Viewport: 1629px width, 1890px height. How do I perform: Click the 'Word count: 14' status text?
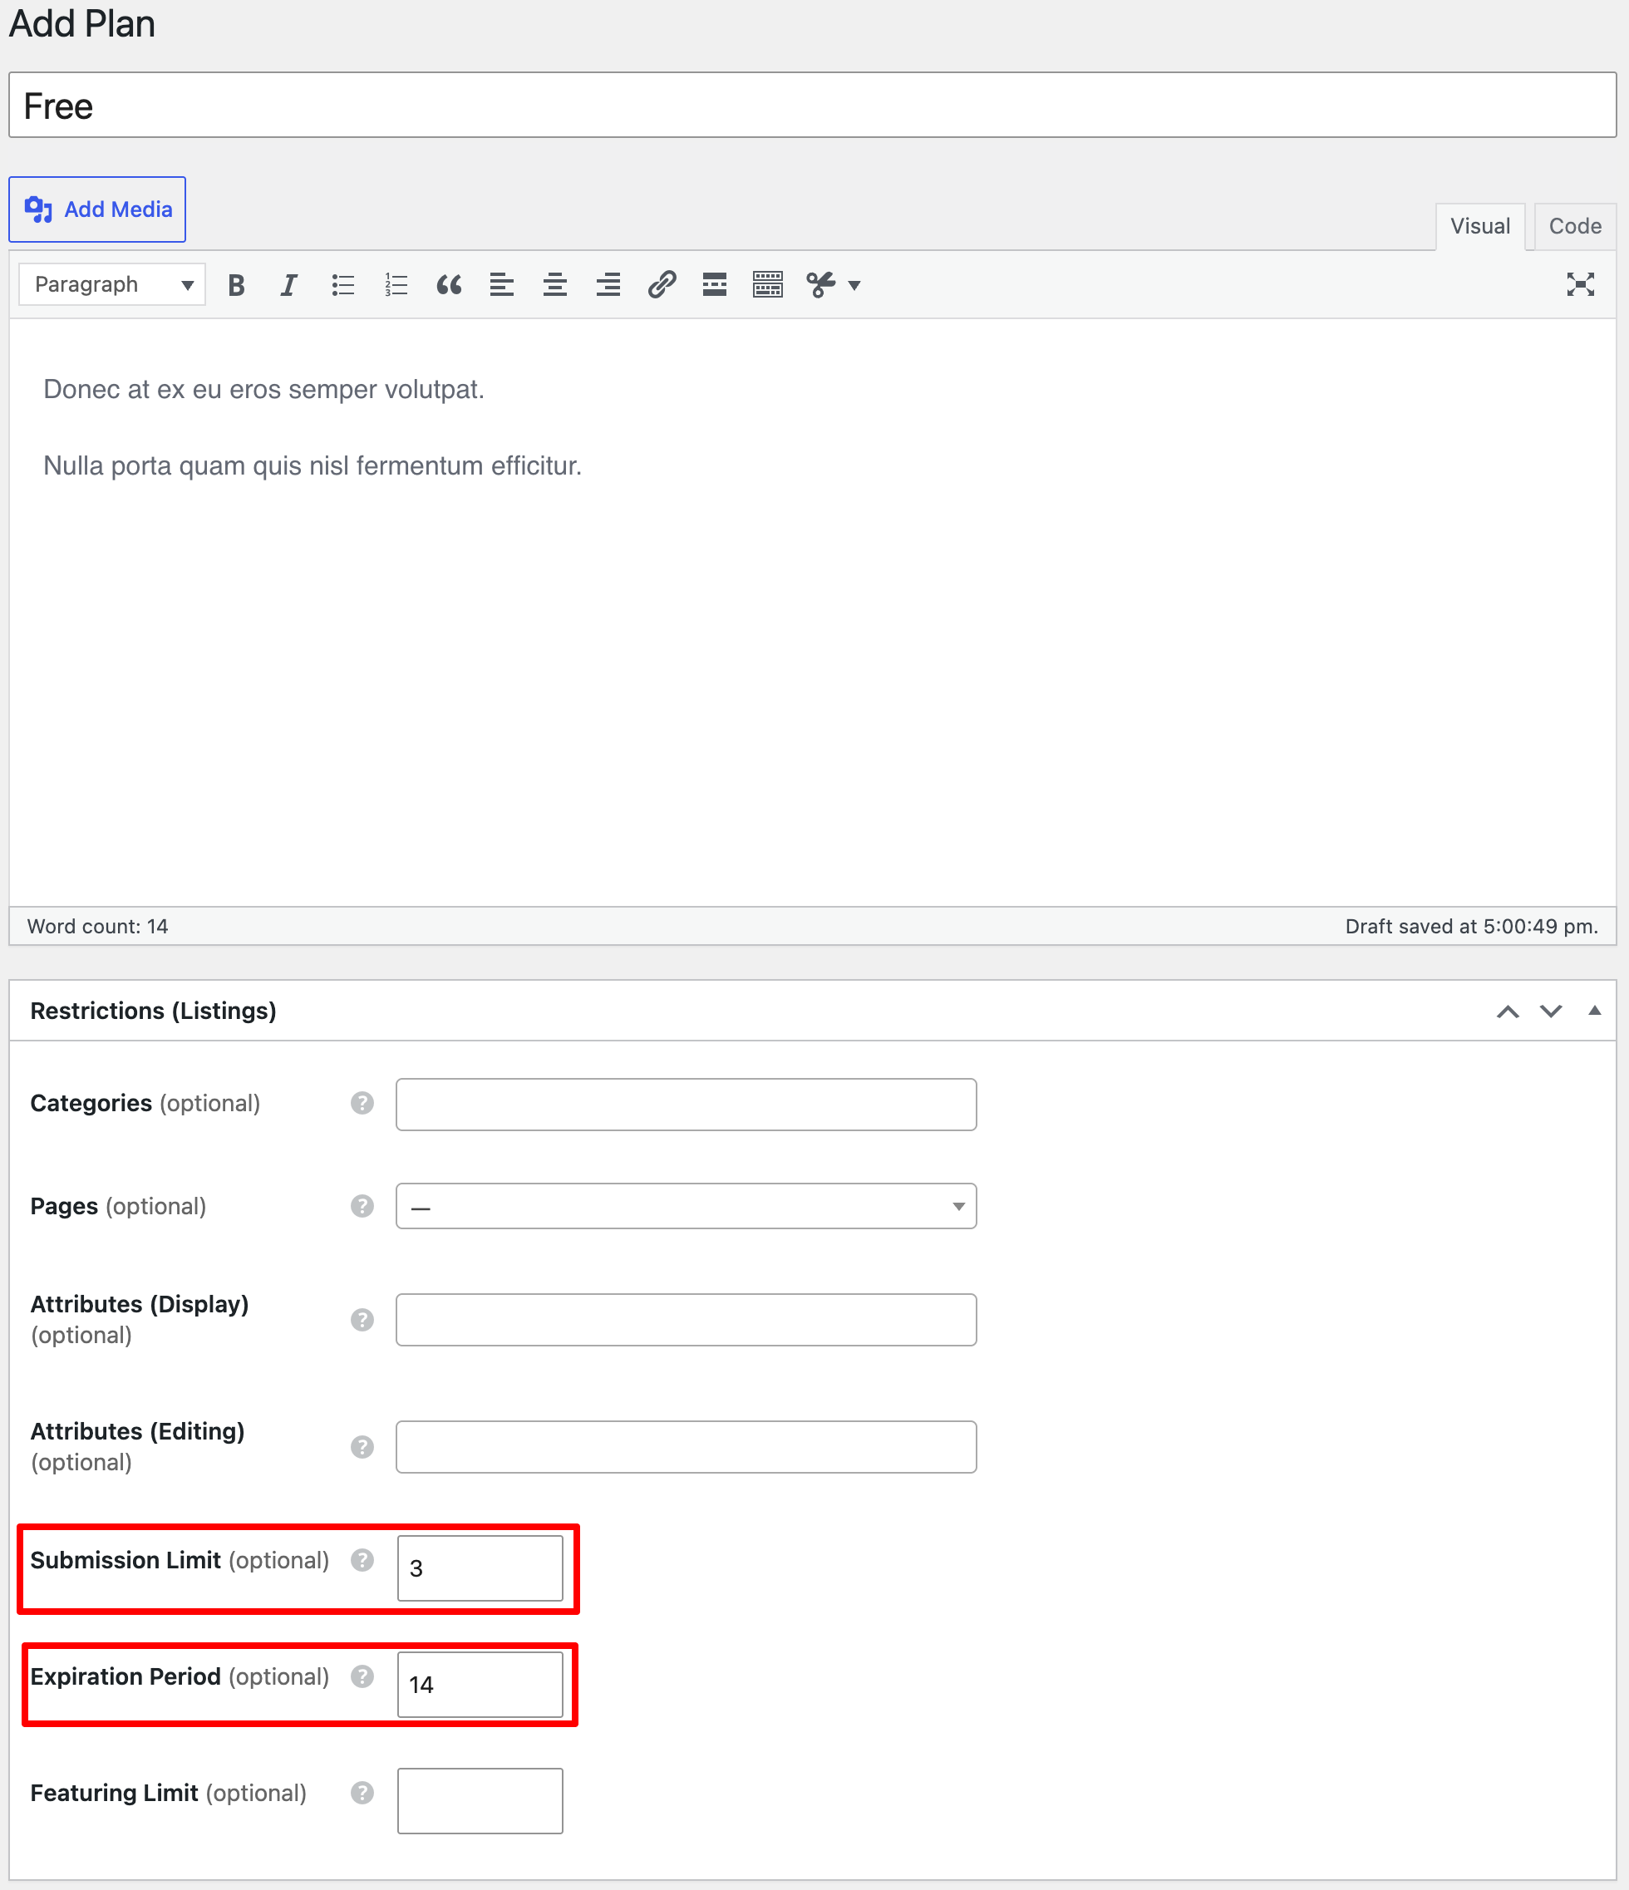tap(97, 927)
